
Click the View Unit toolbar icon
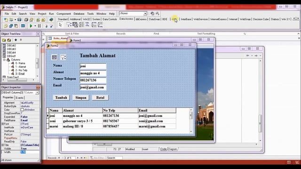pos(6,26)
